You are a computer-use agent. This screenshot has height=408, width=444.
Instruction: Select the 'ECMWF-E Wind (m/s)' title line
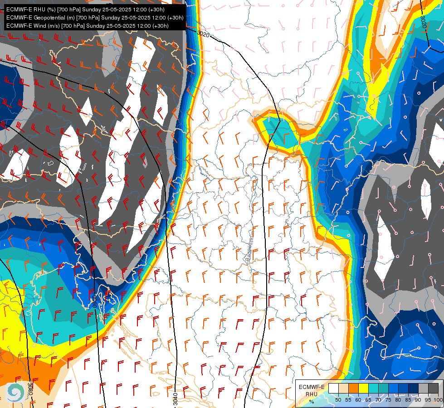pos(87,26)
